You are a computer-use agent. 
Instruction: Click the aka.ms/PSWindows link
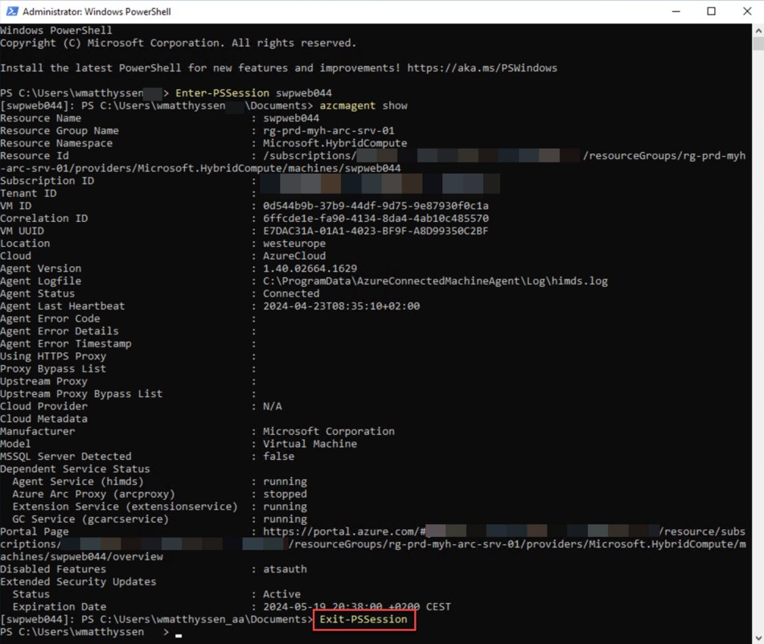coord(482,68)
